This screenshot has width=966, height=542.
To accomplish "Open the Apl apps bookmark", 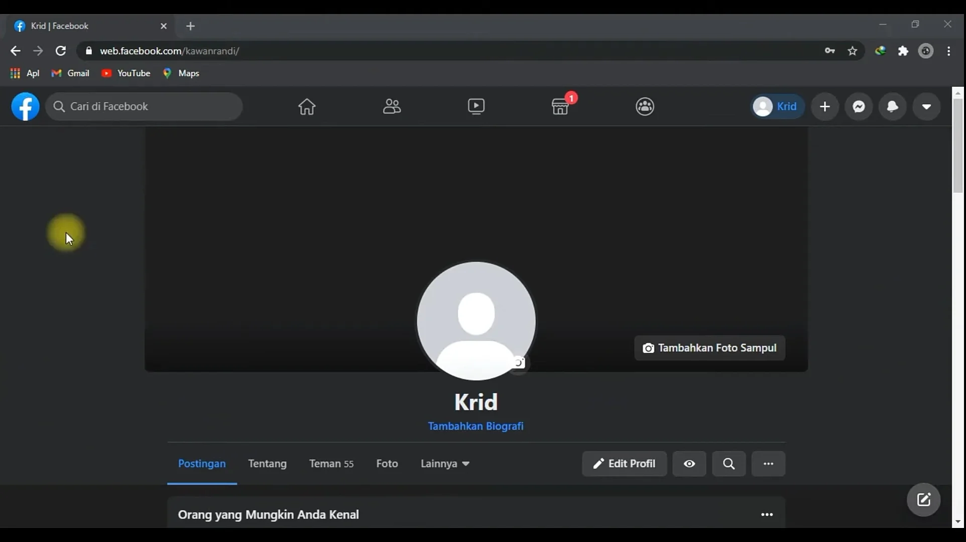I will [25, 73].
